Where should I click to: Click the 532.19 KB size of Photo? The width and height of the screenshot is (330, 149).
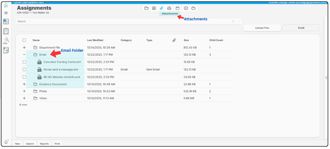(190, 91)
